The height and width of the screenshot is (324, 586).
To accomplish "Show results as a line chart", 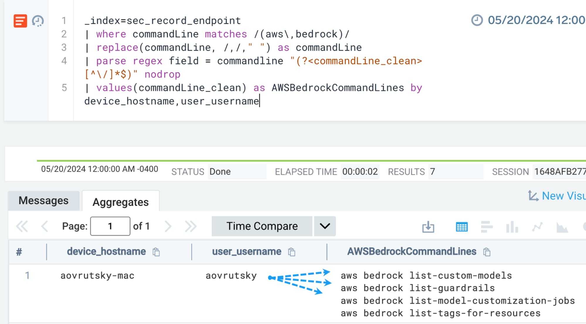I will coord(536,226).
